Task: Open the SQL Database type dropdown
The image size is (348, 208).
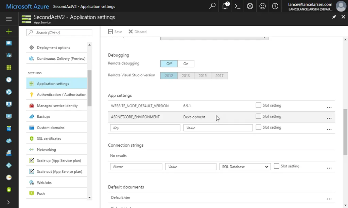Action: click(x=245, y=167)
